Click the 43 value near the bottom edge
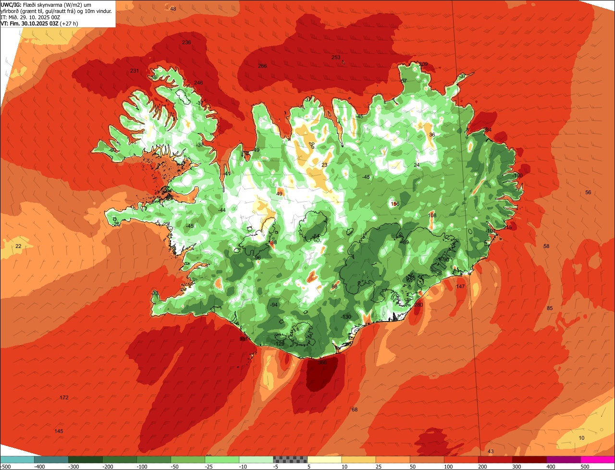 pyautogui.click(x=491, y=451)
